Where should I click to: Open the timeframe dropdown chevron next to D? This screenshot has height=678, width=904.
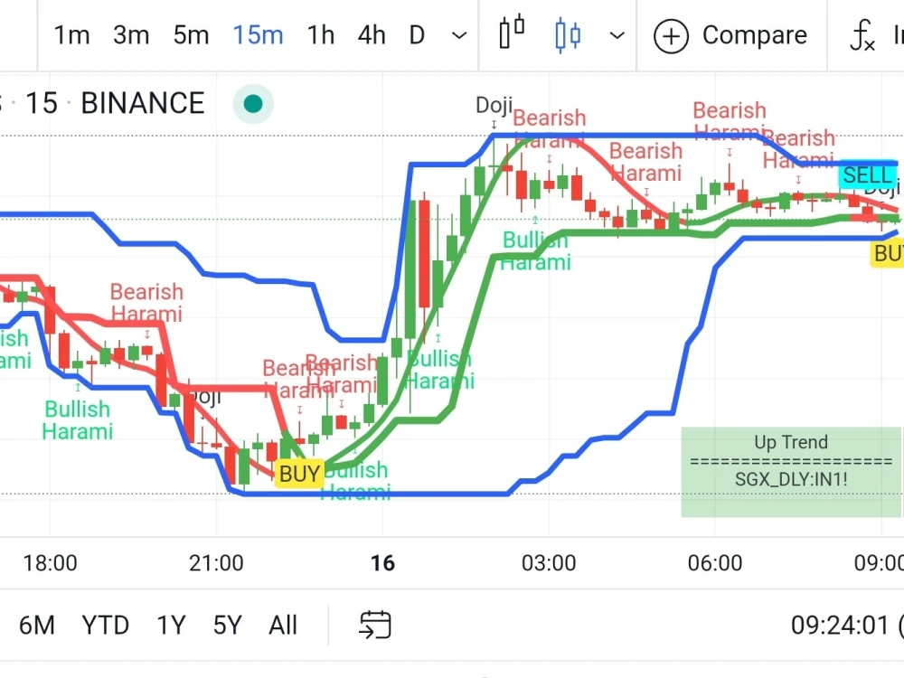[457, 36]
